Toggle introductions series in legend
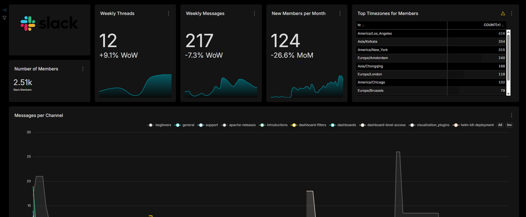Screen dimensions: 526x217 273,125
